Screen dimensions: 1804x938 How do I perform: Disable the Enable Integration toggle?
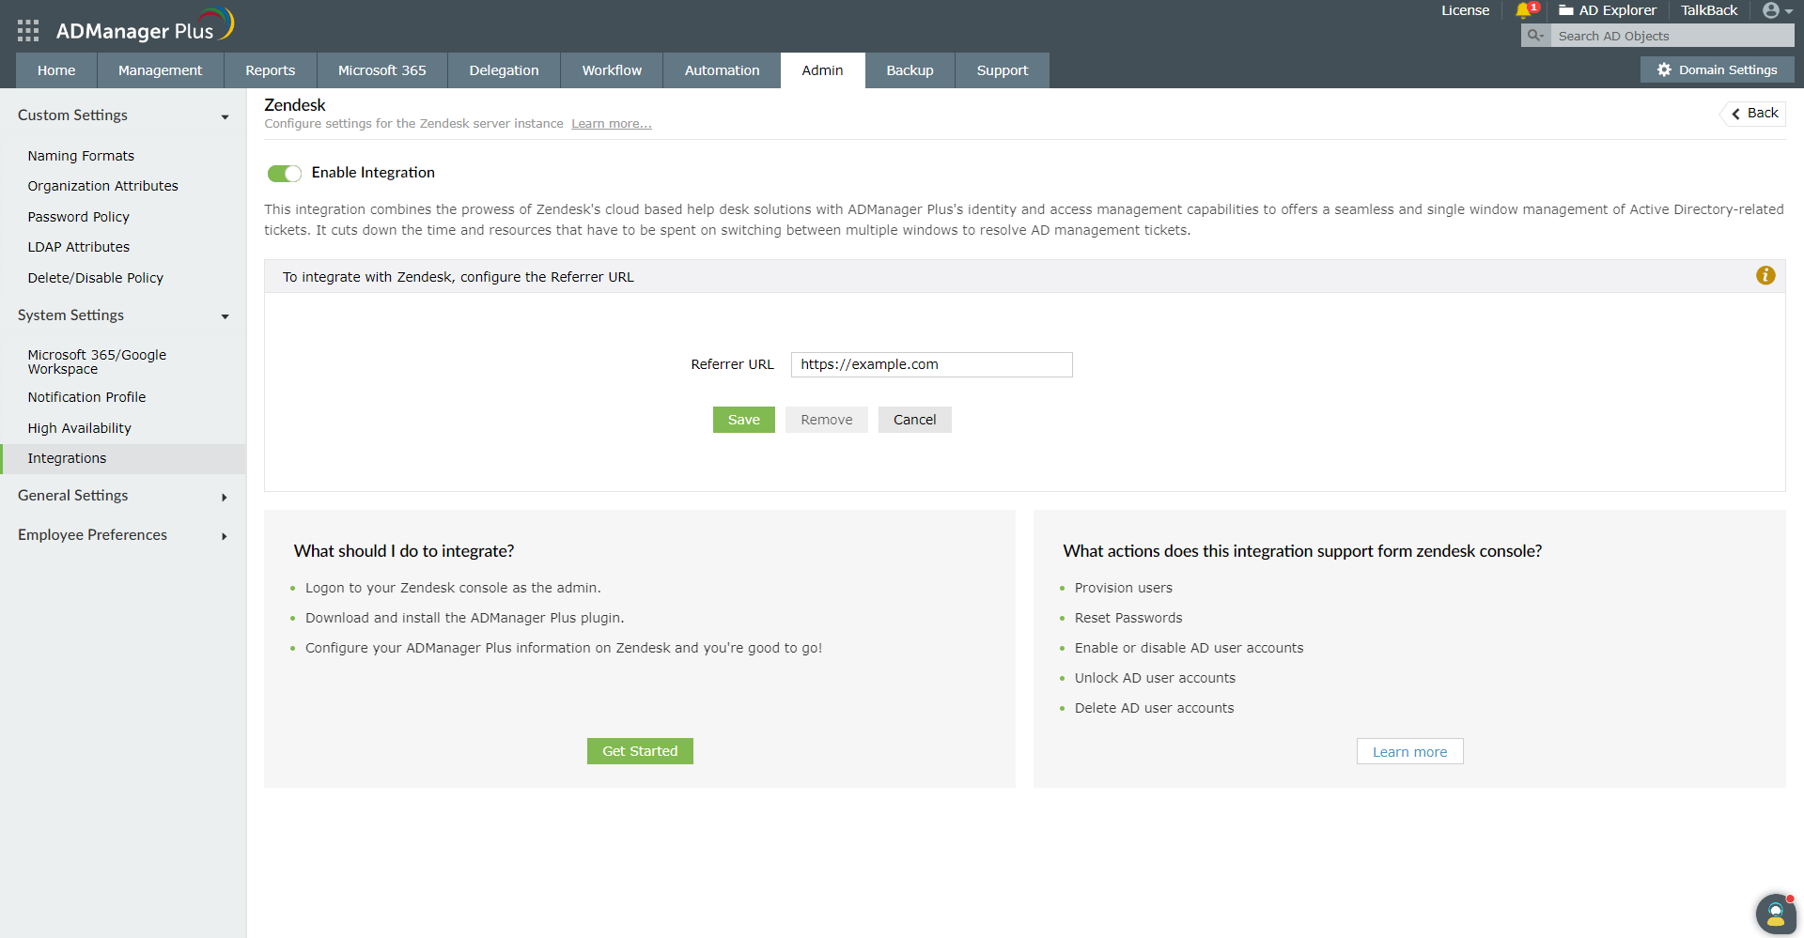(284, 173)
